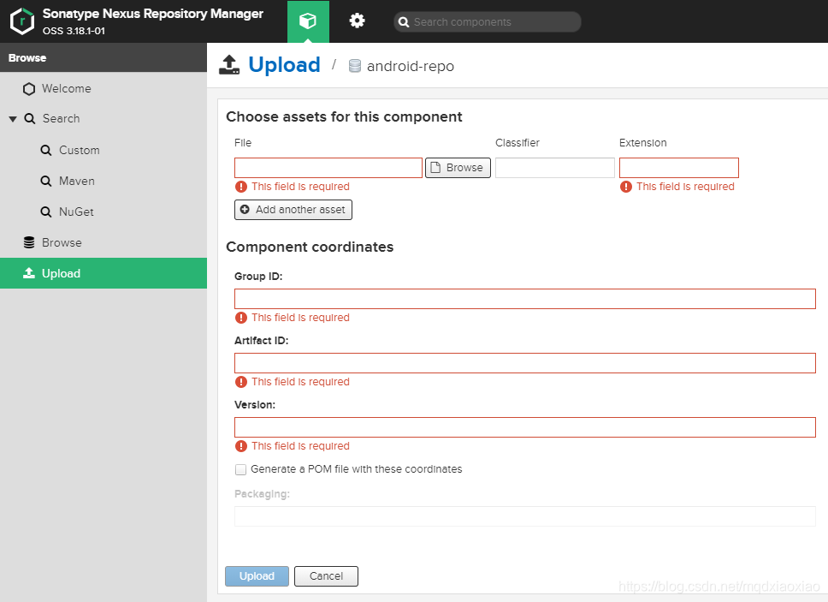Viewport: 828px width, 602px height.
Task: Click the error icon under Extension field
Action: pyautogui.click(x=626, y=187)
